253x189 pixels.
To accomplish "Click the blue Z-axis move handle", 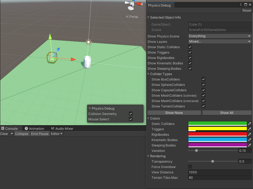I will [x=58, y=49].
